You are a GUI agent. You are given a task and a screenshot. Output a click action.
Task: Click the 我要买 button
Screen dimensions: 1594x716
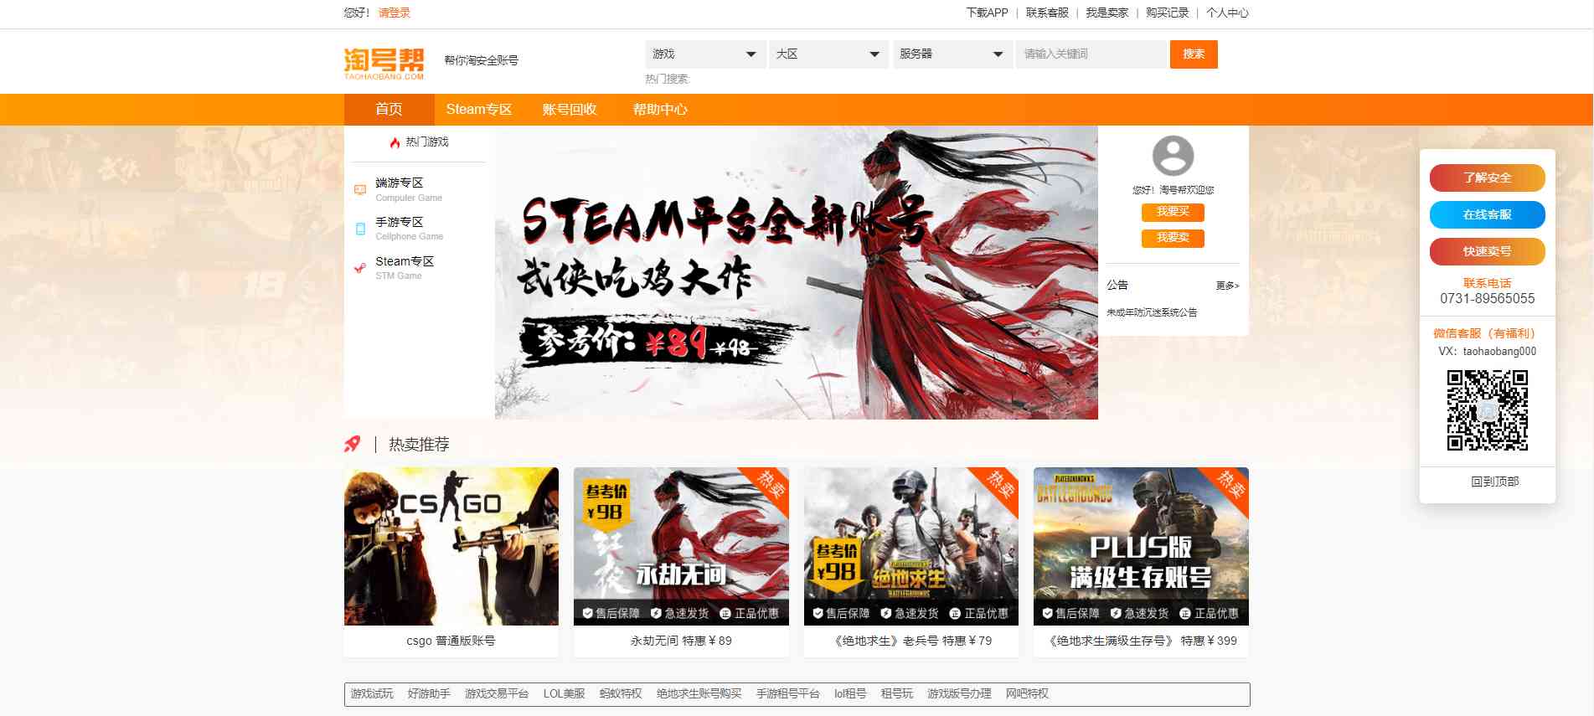click(1173, 212)
